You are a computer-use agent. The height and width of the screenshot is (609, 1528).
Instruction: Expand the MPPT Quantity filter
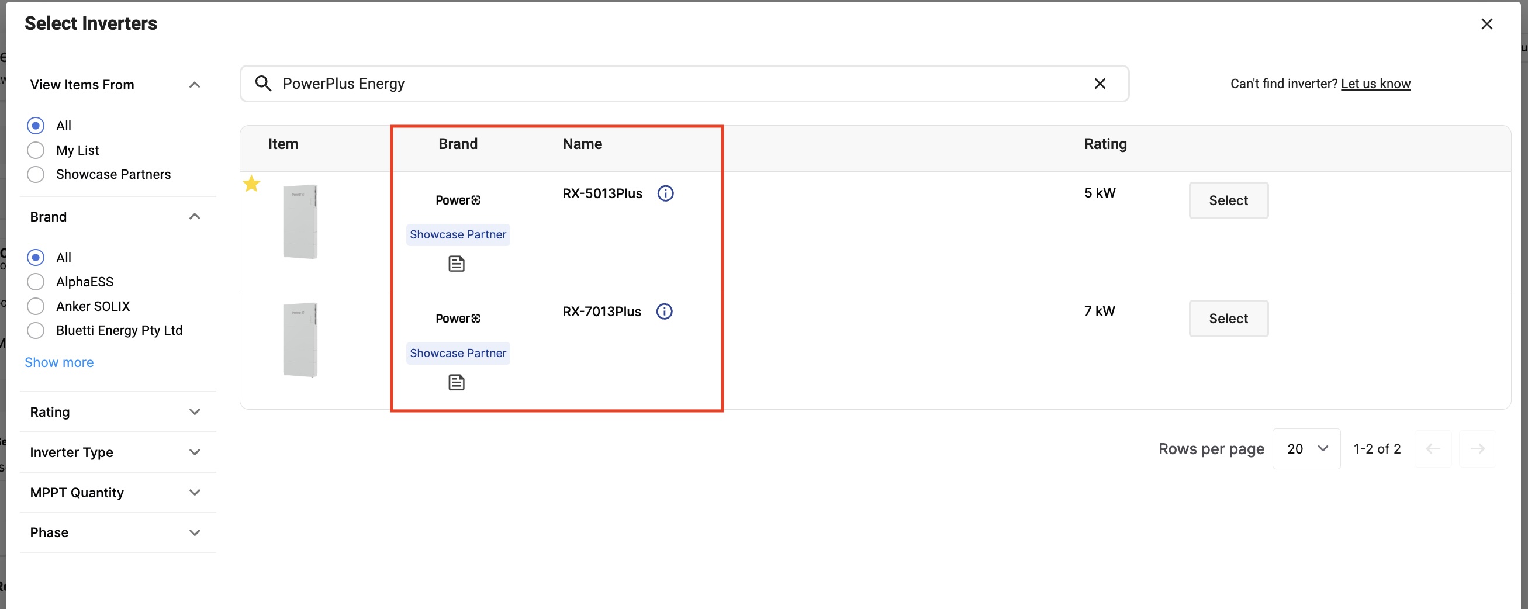(x=116, y=493)
